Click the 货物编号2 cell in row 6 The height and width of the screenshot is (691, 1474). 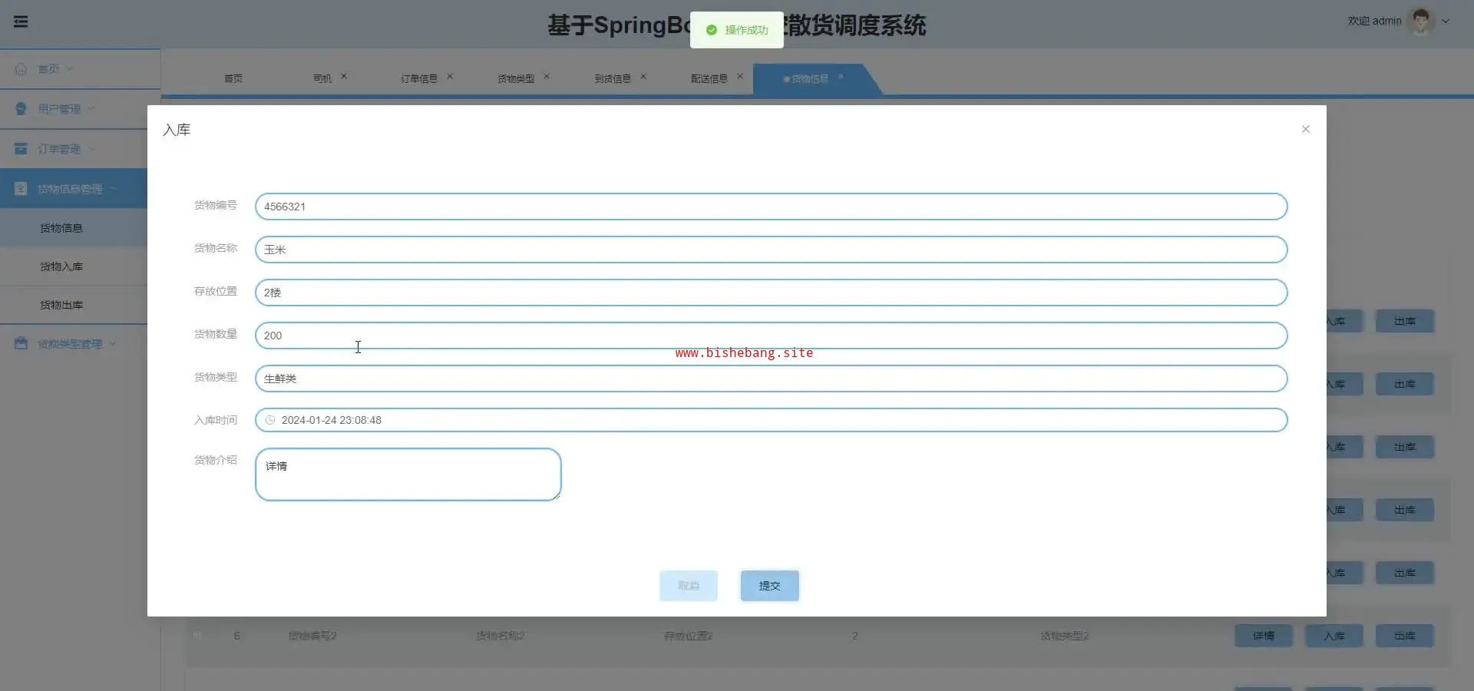pyautogui.click(x=312, y=636)
